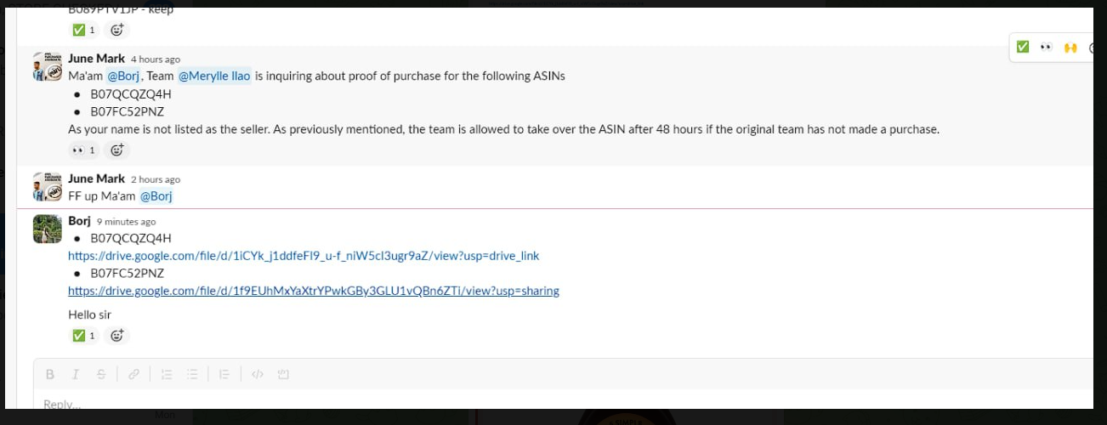
Task: Add reaction to Borj's message
Action: (117, 336)
